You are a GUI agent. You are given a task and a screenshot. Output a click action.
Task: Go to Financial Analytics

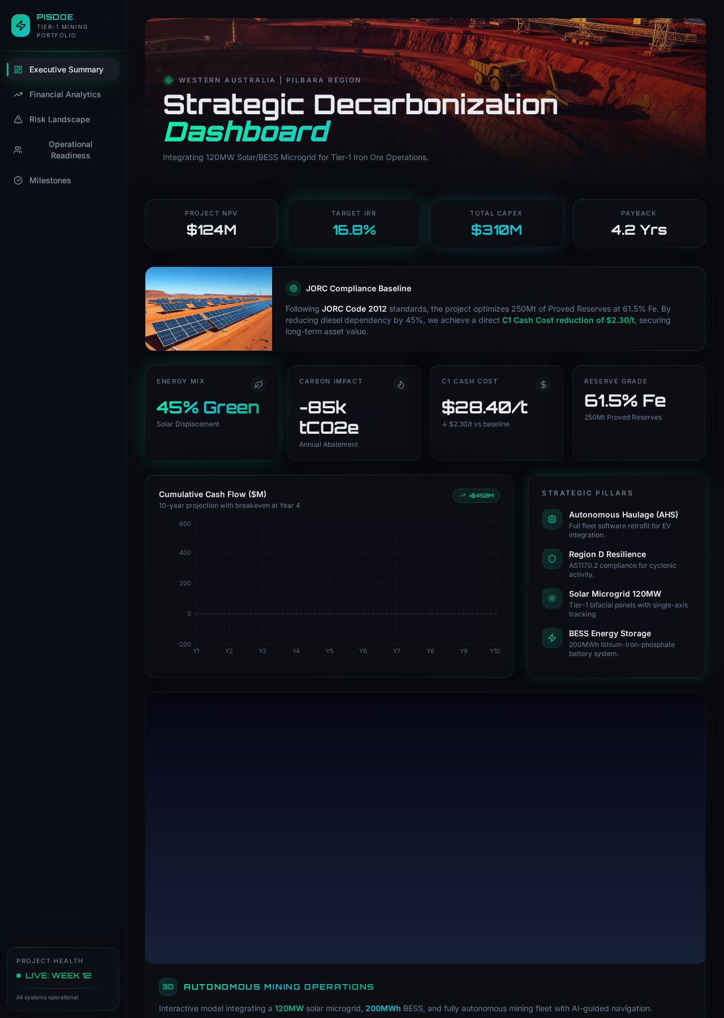coord(63,94)
